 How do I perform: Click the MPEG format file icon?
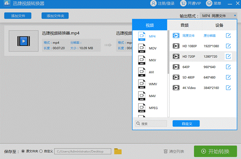pyautogui.click(x=142, y=108)
